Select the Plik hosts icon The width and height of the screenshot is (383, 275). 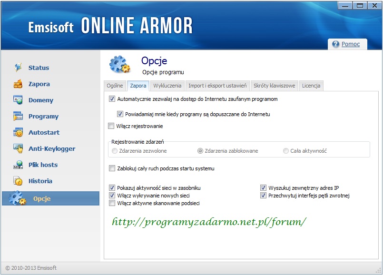click(x=18, y=165)
